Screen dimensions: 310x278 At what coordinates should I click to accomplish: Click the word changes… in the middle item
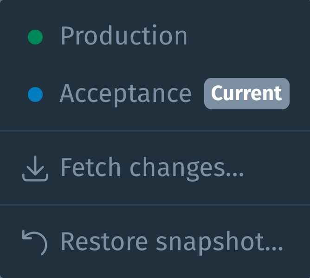tap(187, 169)
